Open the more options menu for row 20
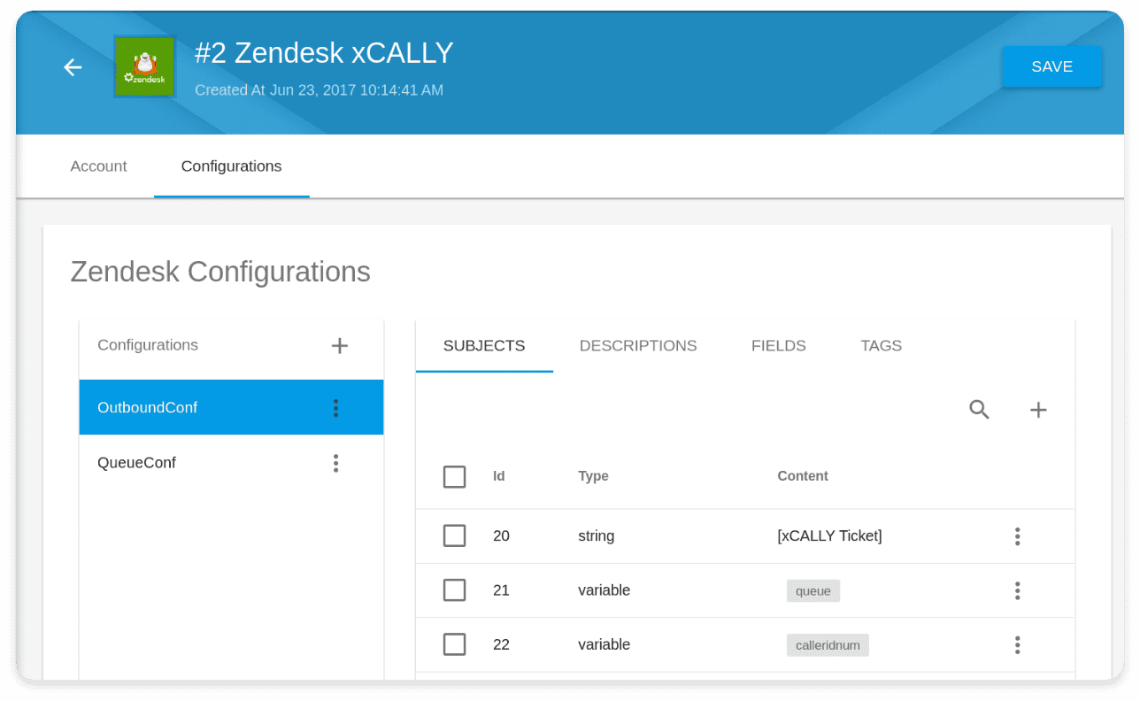This screenshot has width=1140, height=701. pos(1017,536)
